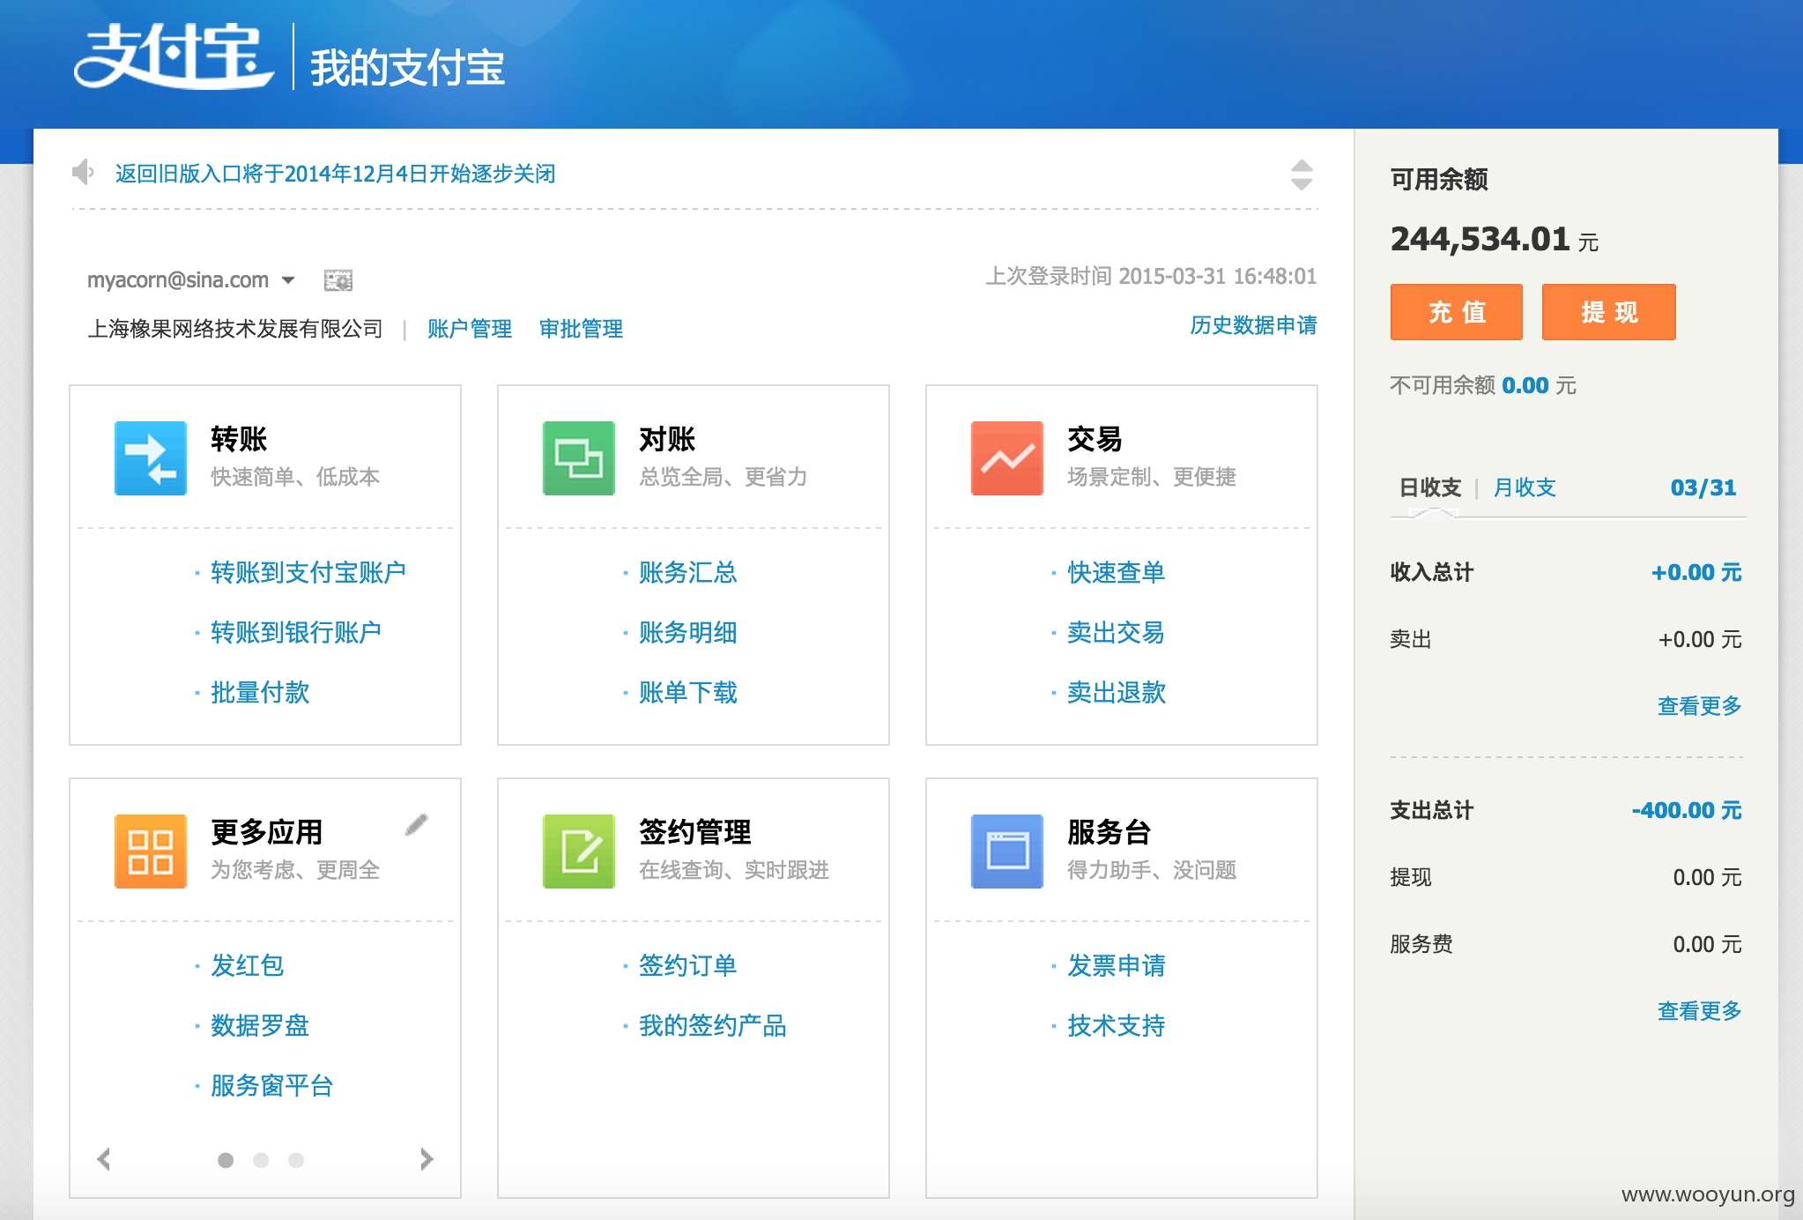Open 卖出交易 link
The image size is (1803, 1220).
pos(1117,633)
